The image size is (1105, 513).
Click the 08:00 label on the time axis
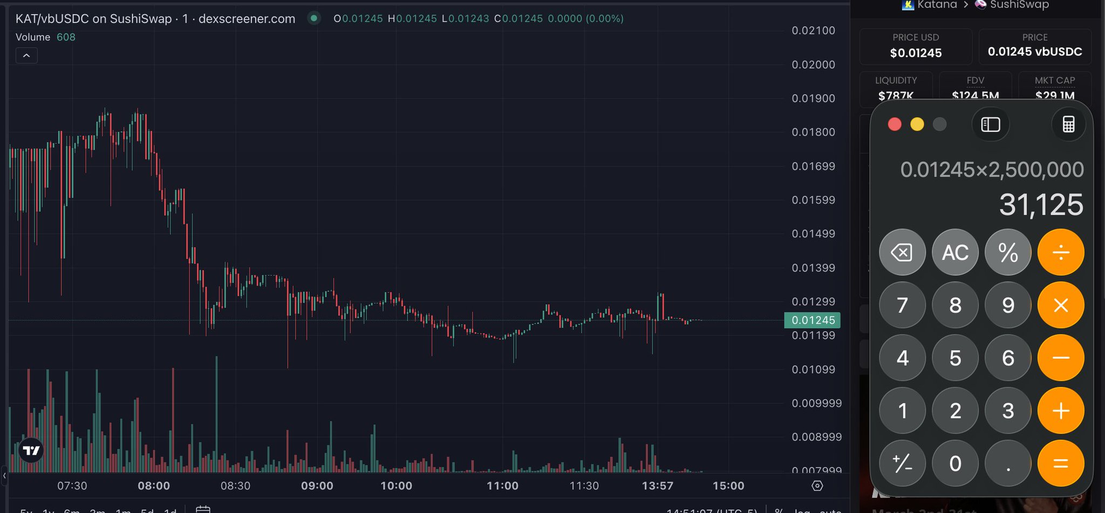click(154, 486)
